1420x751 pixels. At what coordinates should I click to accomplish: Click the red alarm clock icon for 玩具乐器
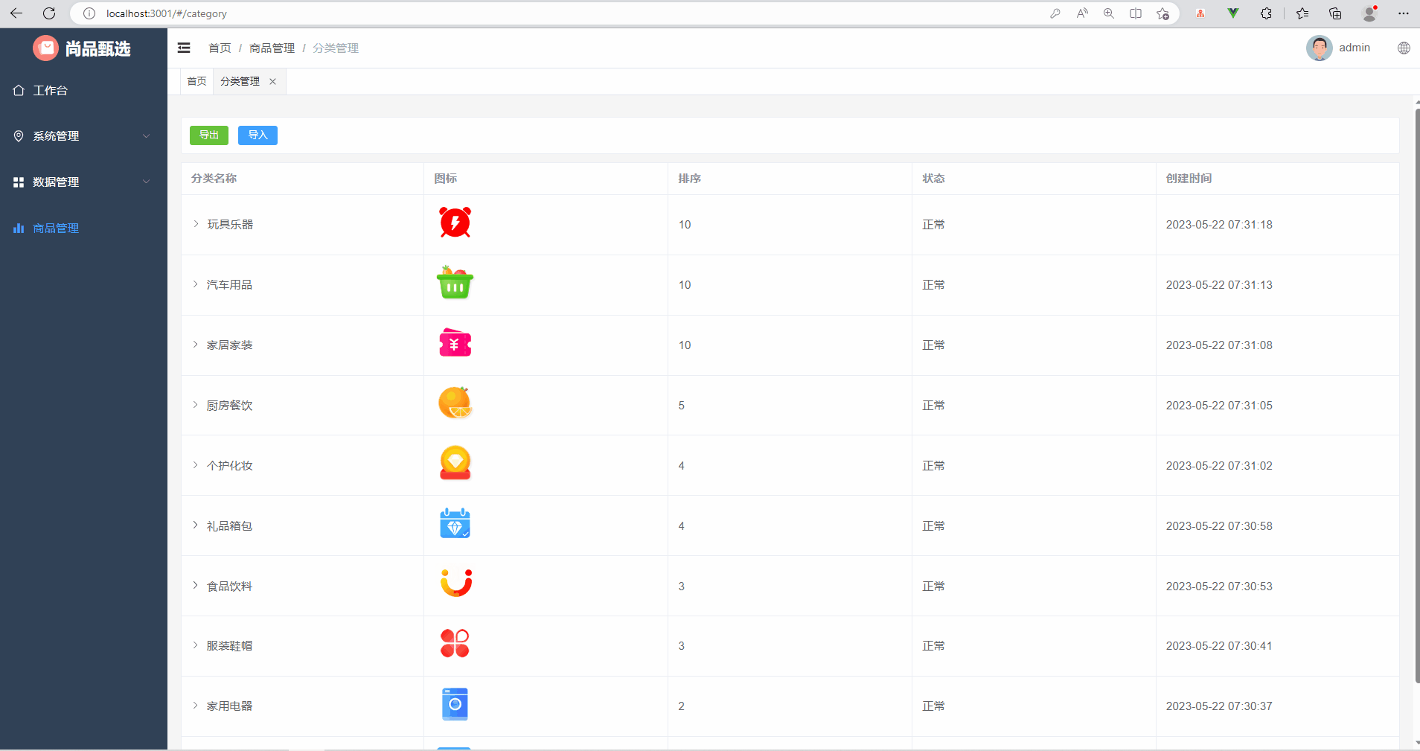(x=455, y=223)
